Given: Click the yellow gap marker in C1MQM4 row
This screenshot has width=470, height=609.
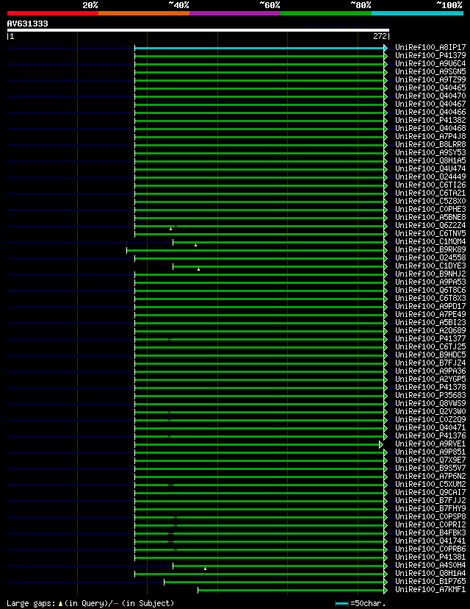Looking at the screenshot, I should [195, 245].
